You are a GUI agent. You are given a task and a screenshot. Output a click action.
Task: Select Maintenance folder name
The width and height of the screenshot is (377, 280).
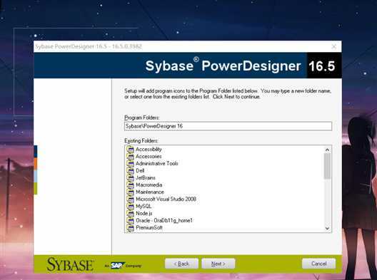tap(150, 192)
